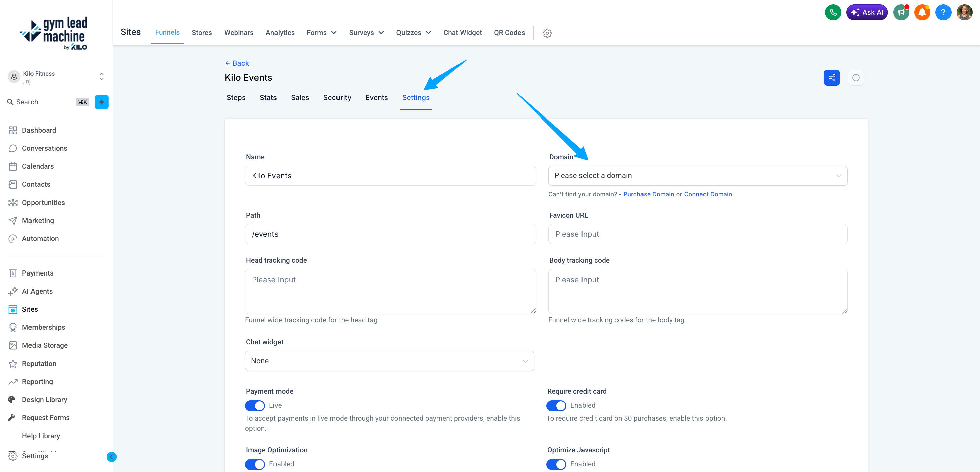Image resolution: width=980 pixels, height=472 pixels.
Task: Open the Domain selection dropdown
Action: pos(697,175)
